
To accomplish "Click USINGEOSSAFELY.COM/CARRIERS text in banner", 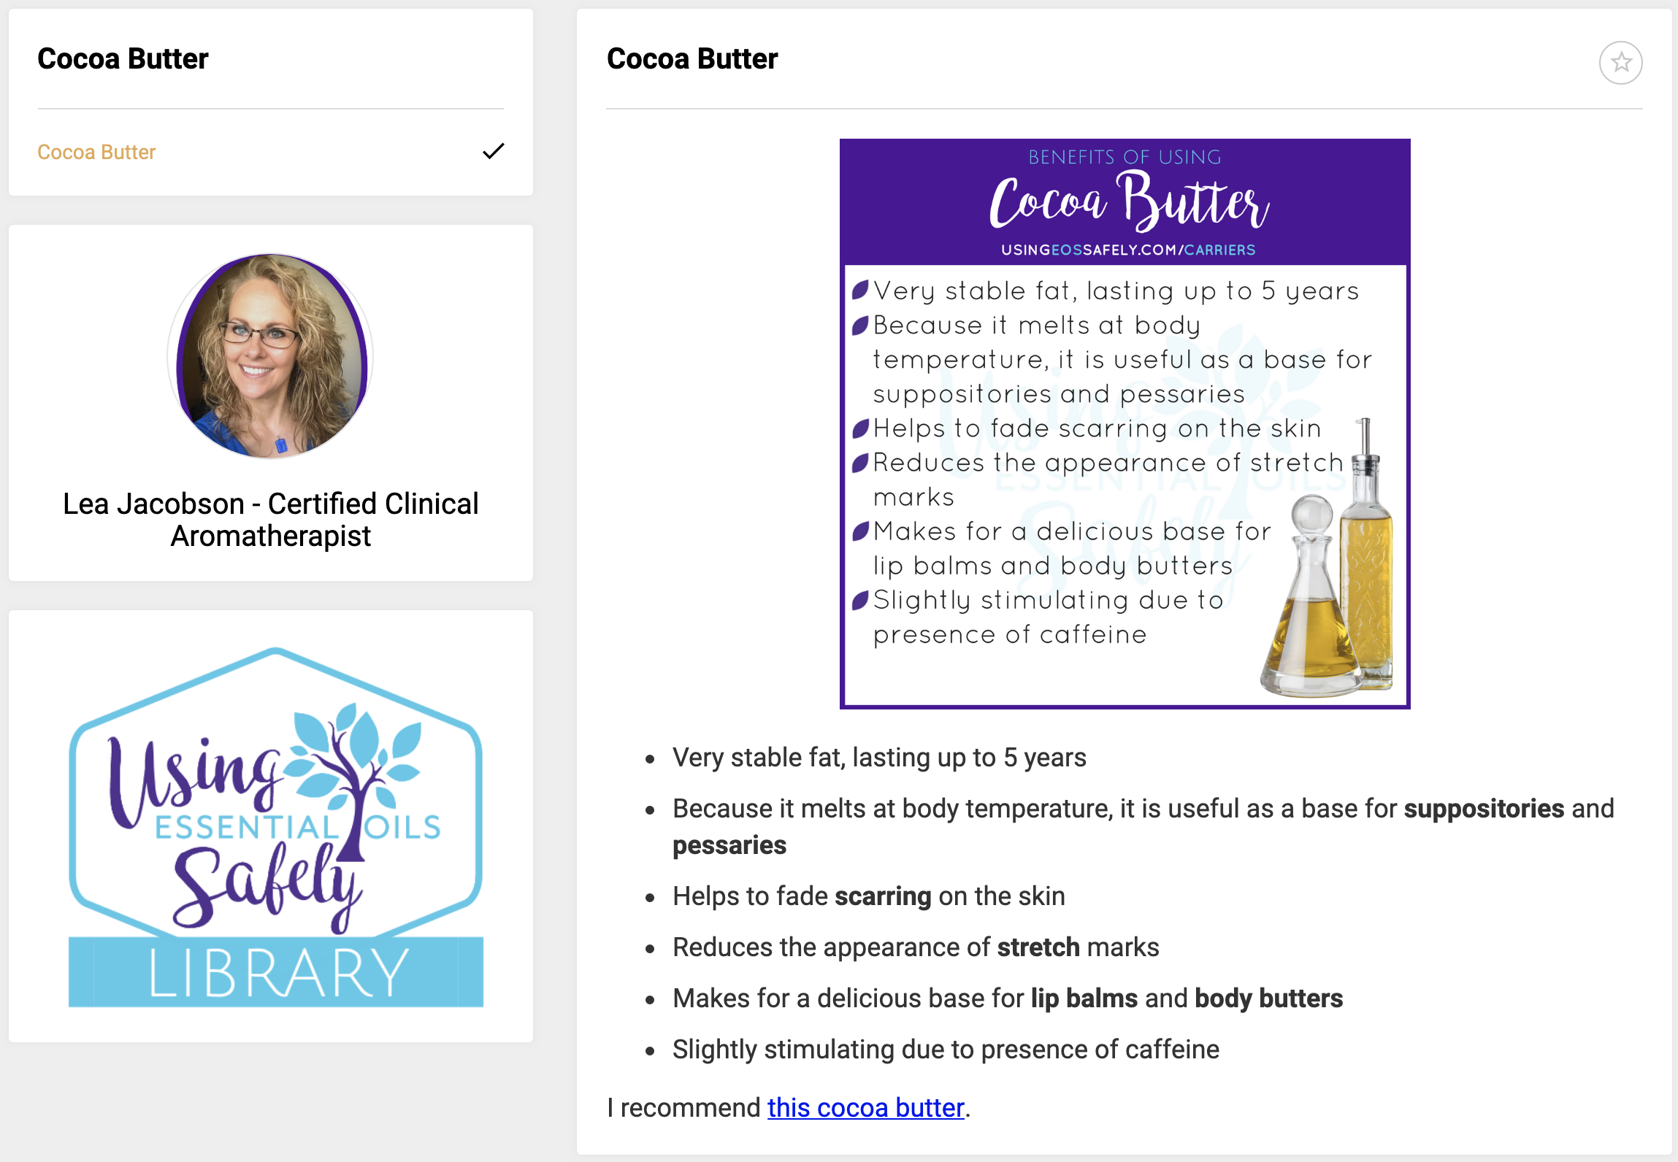I will click(1127, 250).
